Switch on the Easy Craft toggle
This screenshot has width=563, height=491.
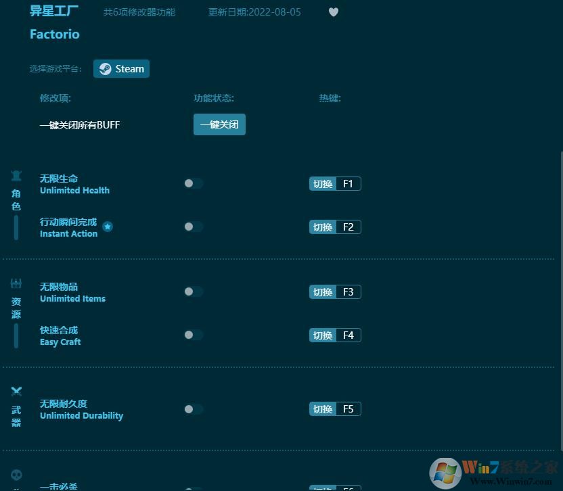point(194,335)
